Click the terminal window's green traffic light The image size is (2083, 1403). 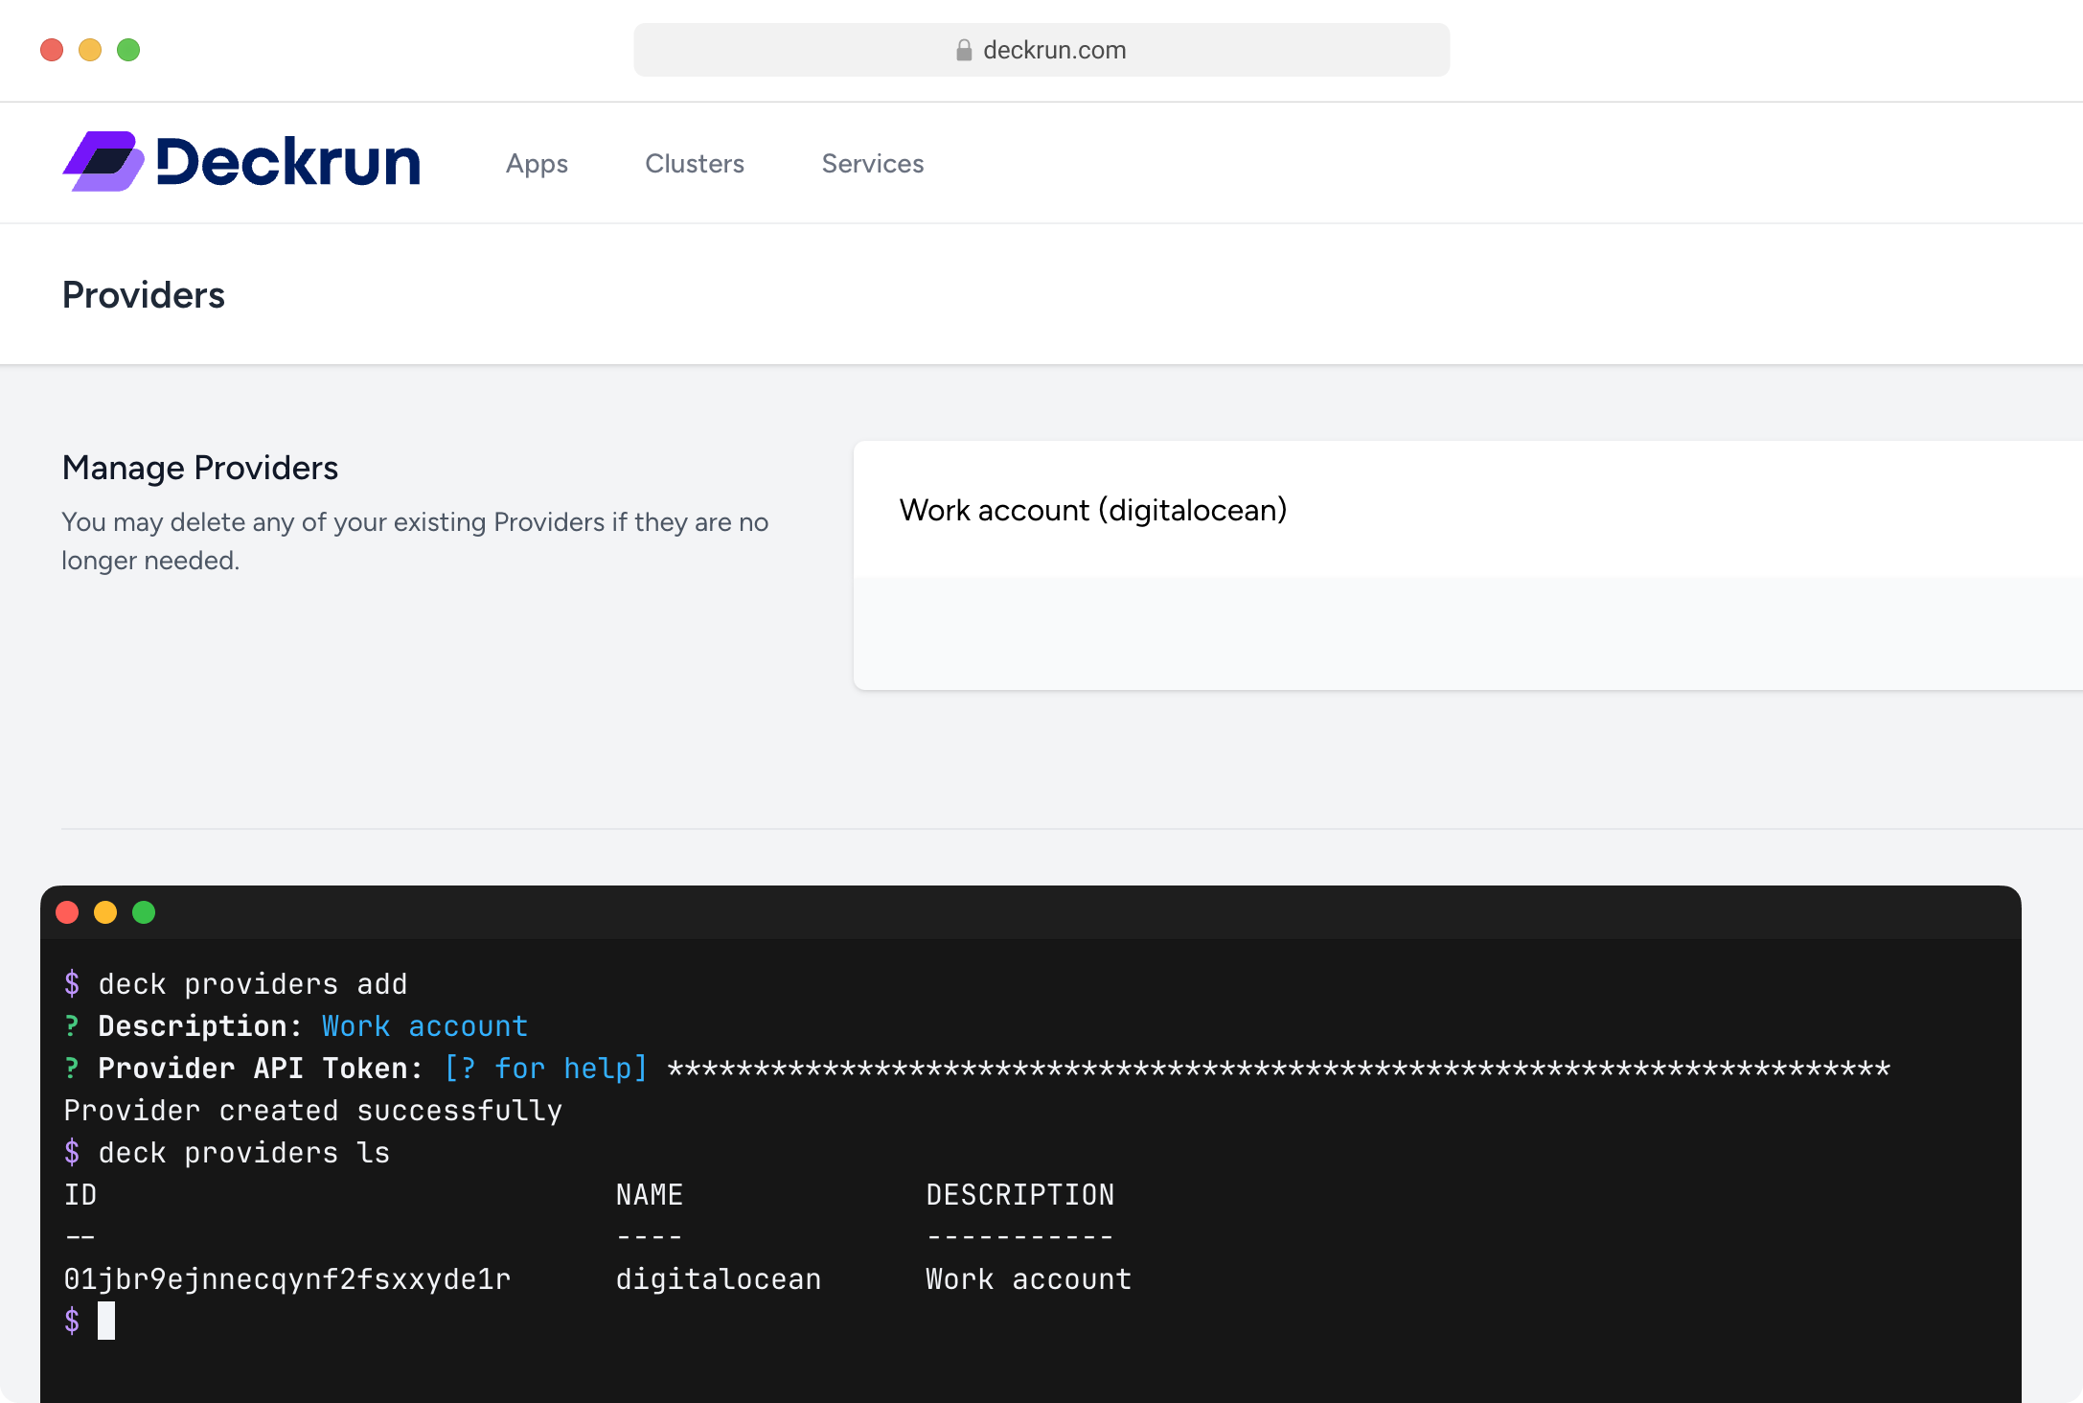[144, 912]
